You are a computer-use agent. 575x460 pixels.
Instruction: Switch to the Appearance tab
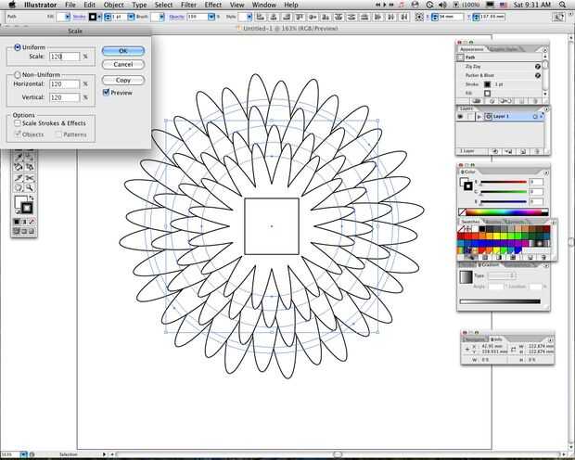471,49
